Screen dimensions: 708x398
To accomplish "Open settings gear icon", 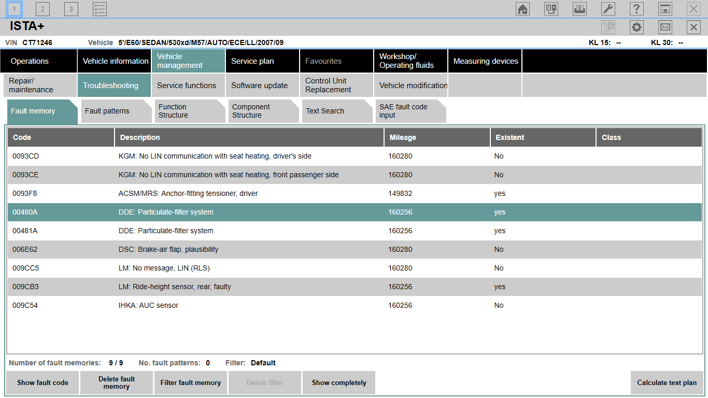I will coord(636,27).
